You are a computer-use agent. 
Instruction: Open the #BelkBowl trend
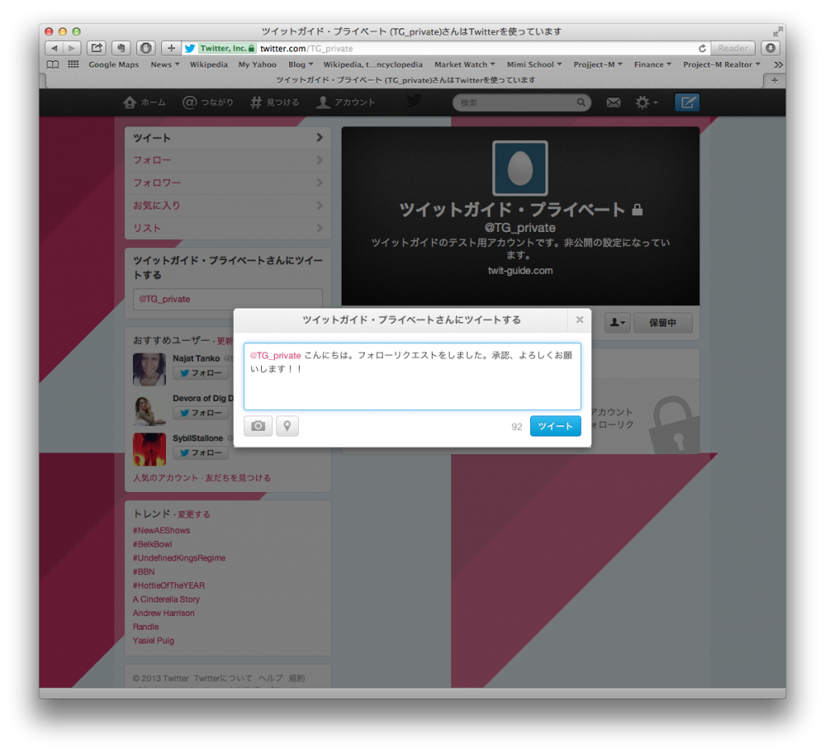pos(152,544)
